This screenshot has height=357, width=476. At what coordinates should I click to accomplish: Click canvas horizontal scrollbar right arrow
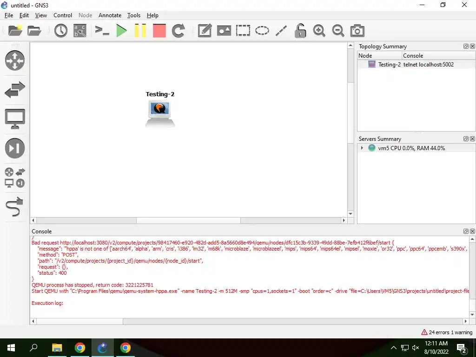point(344,220)
